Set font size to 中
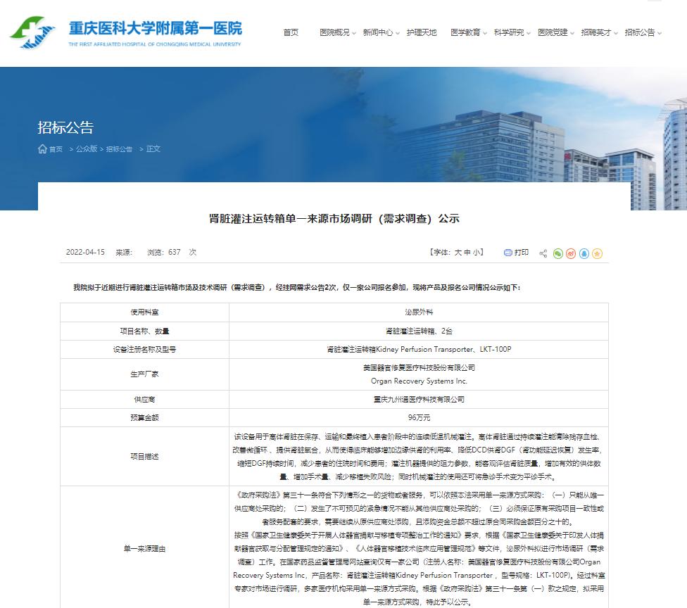 (x=467, y=253)
